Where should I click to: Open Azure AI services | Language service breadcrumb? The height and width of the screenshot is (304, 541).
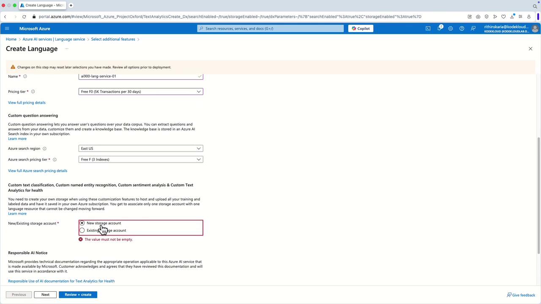54,39
